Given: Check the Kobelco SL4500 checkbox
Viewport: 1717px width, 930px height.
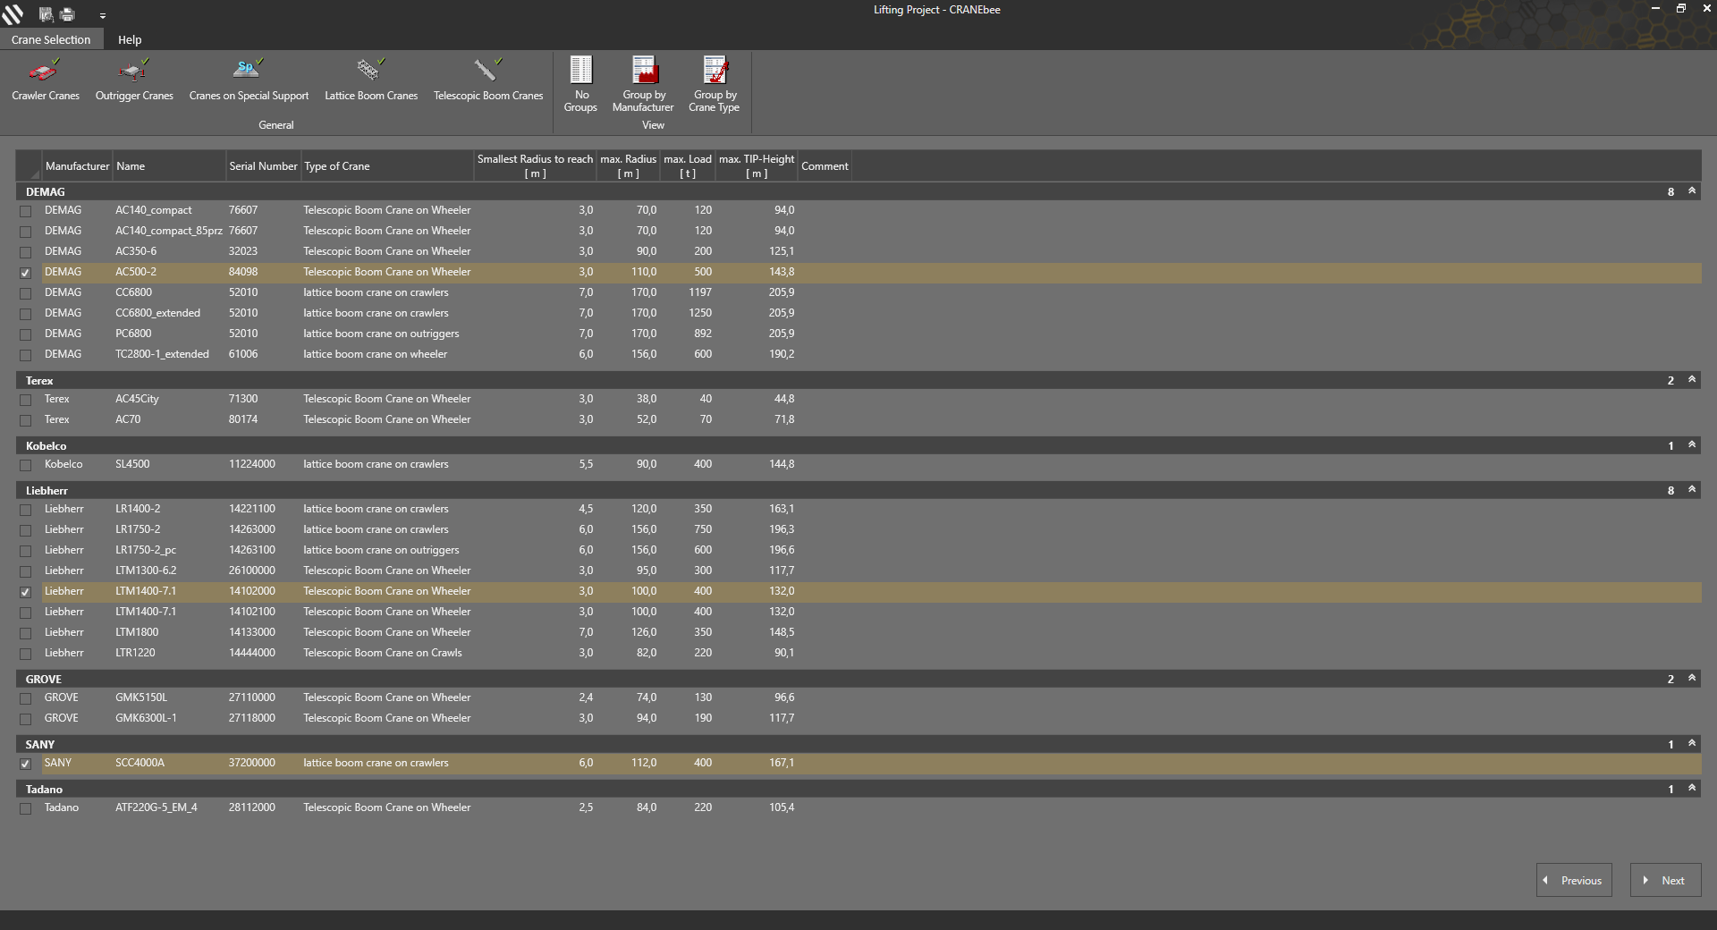Looking at the screenshot, I should click(25, 465).
